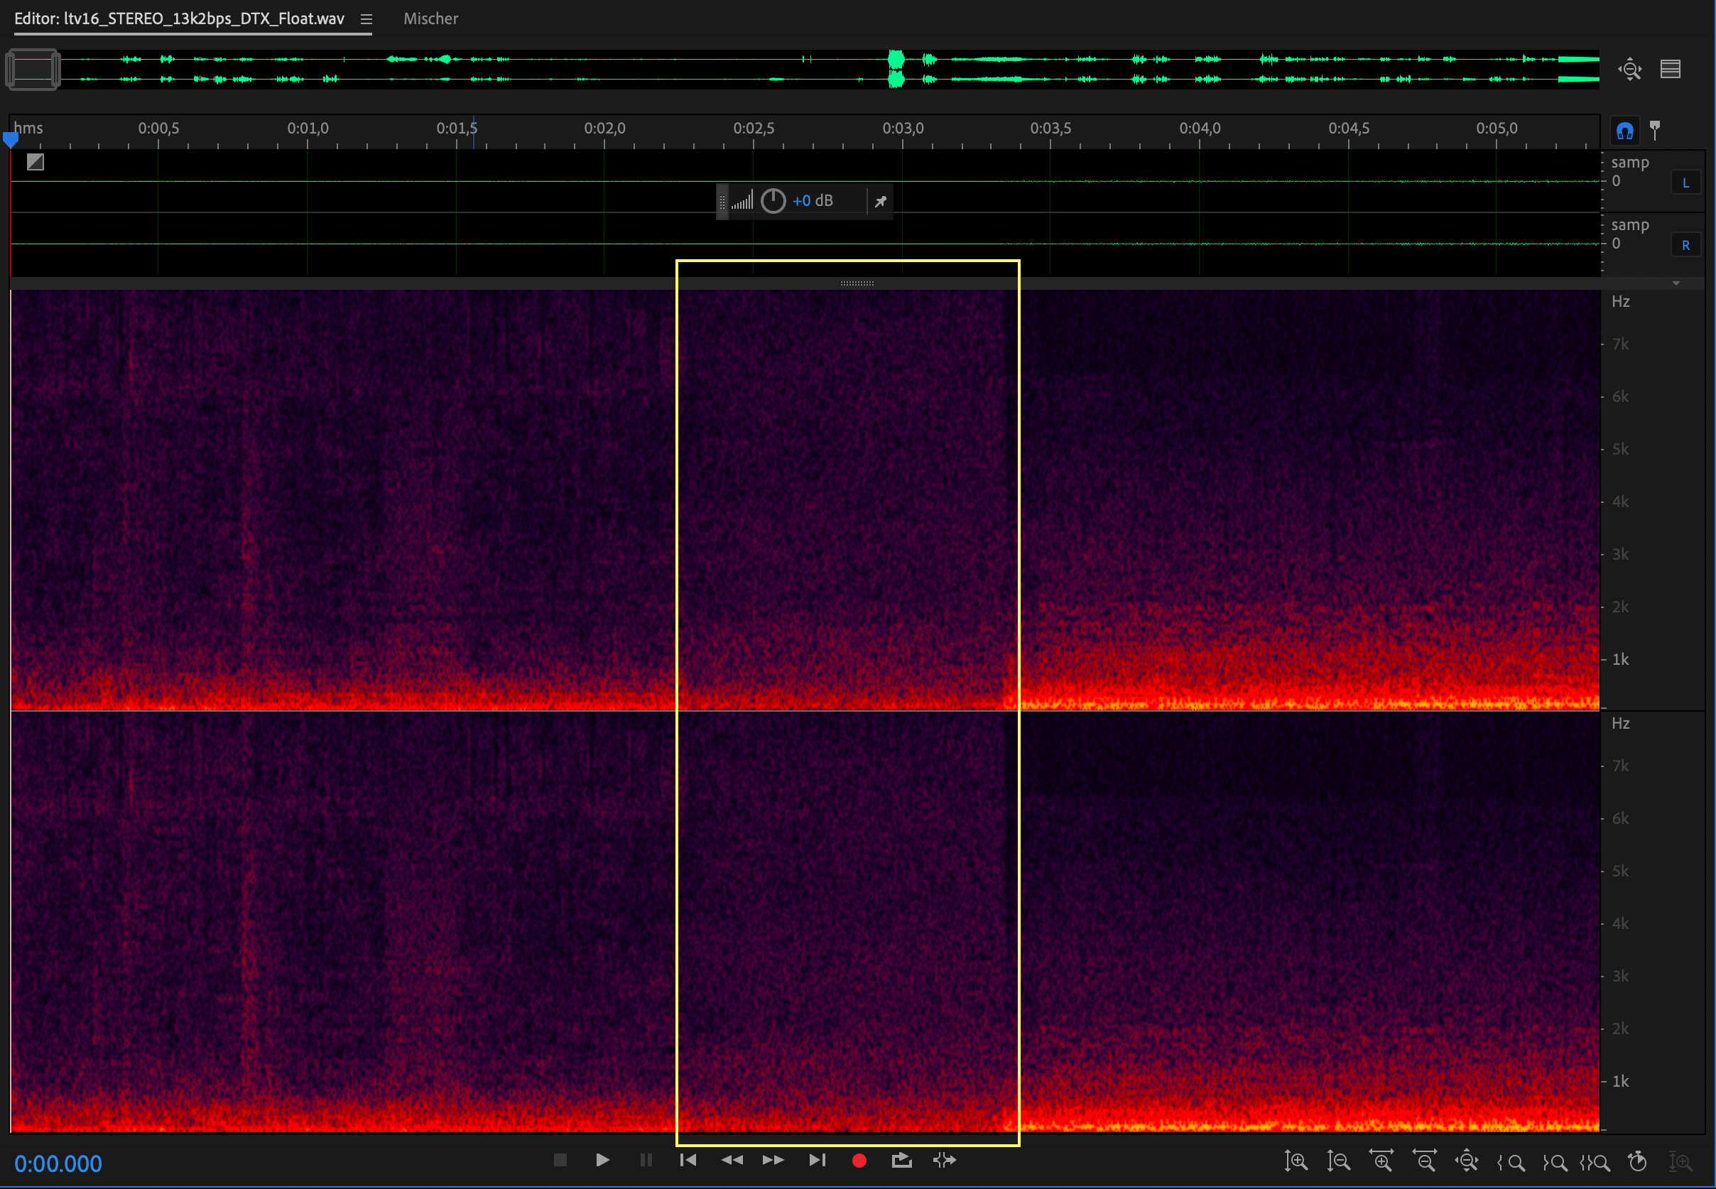The height and width of the screenshot is (1189, 1716).
Task: Switch to the Mischer tab
Action: (x=430, y=18)
